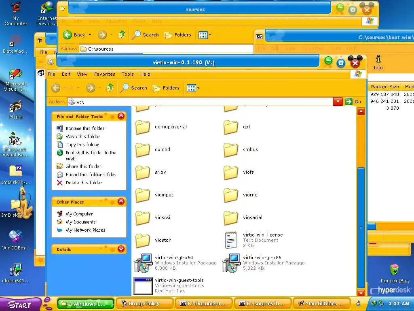414x311 pixels.
Task: Open the File menu in virtio-win window
Action: tap(51, 74)
